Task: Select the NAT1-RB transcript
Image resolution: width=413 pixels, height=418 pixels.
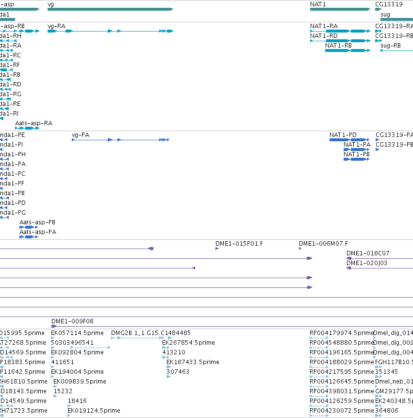Action: pos(347,50)
